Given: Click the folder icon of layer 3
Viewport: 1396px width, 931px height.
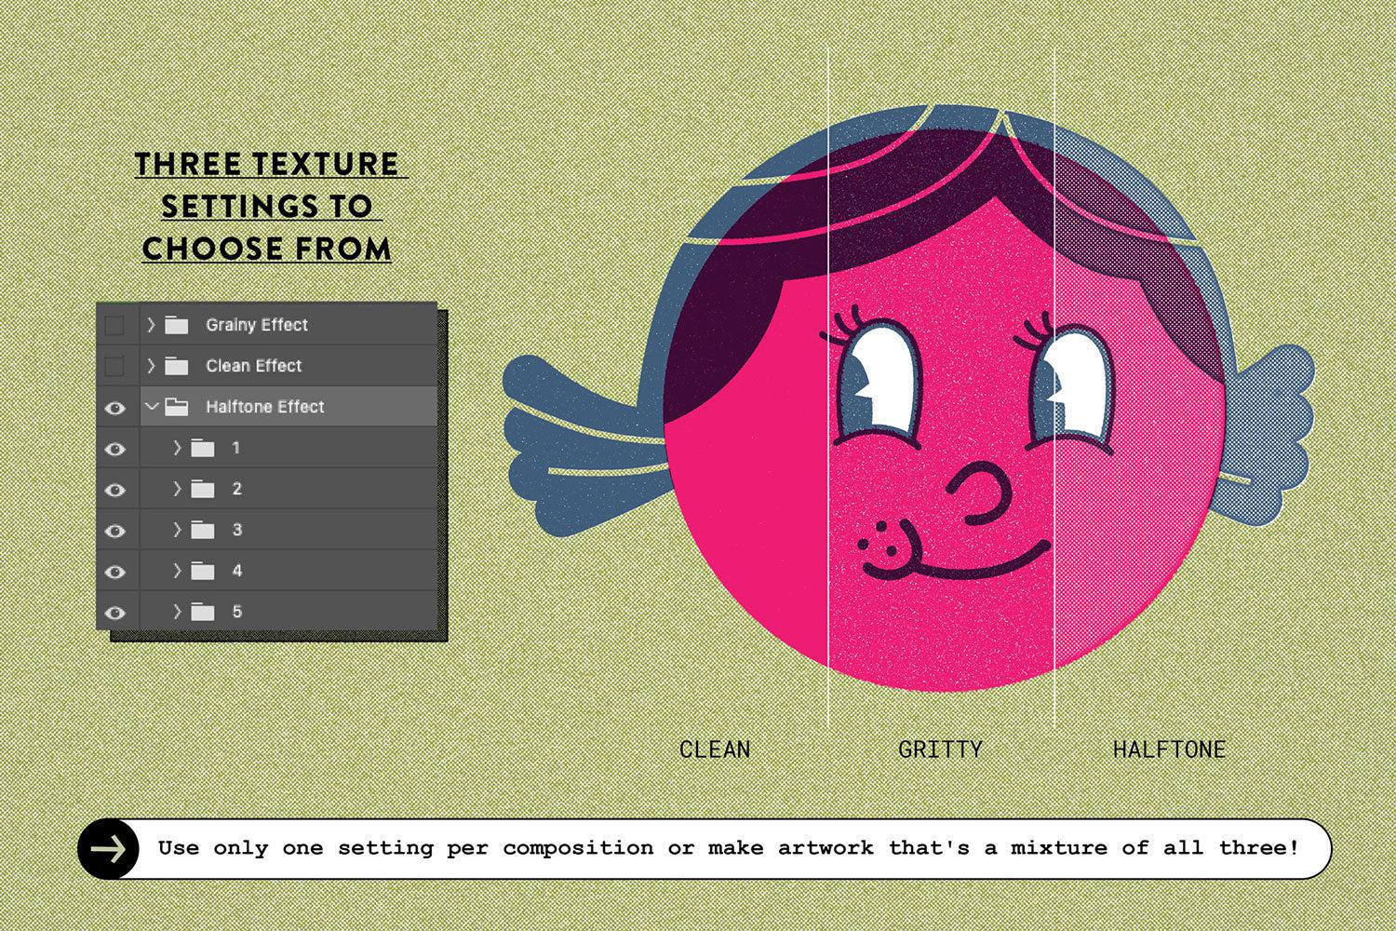Looking at the screenshot, I should (x=204, y=530).
